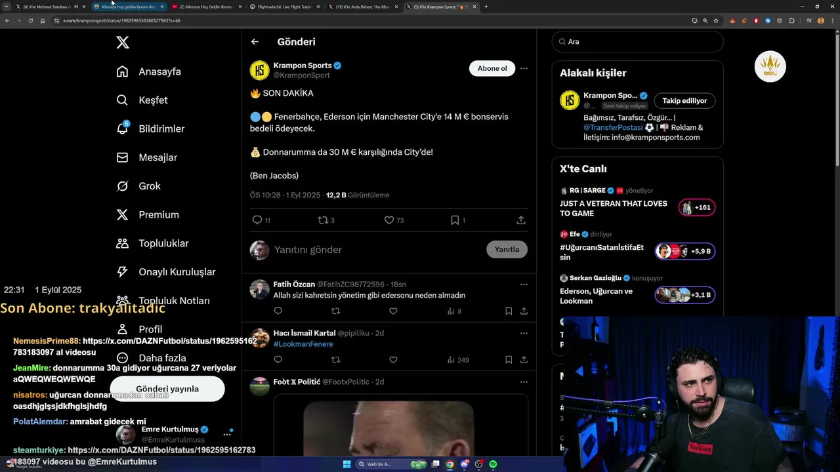
Task: Open Task View from the taskbar
Action: pos(436,464)
